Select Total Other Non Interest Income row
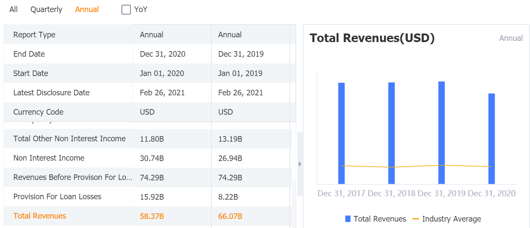 click(69, 139)
